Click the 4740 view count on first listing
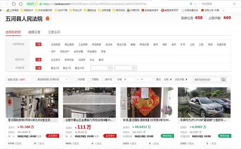The image size is (241, 149). [11, 143]
